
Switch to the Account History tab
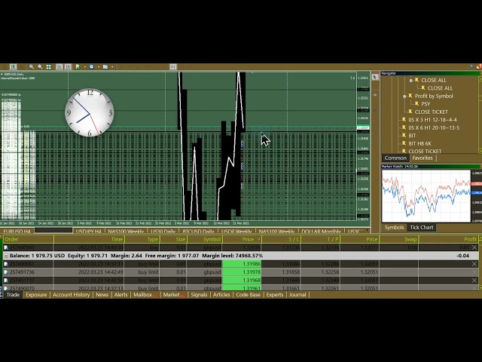coord(71,295)
